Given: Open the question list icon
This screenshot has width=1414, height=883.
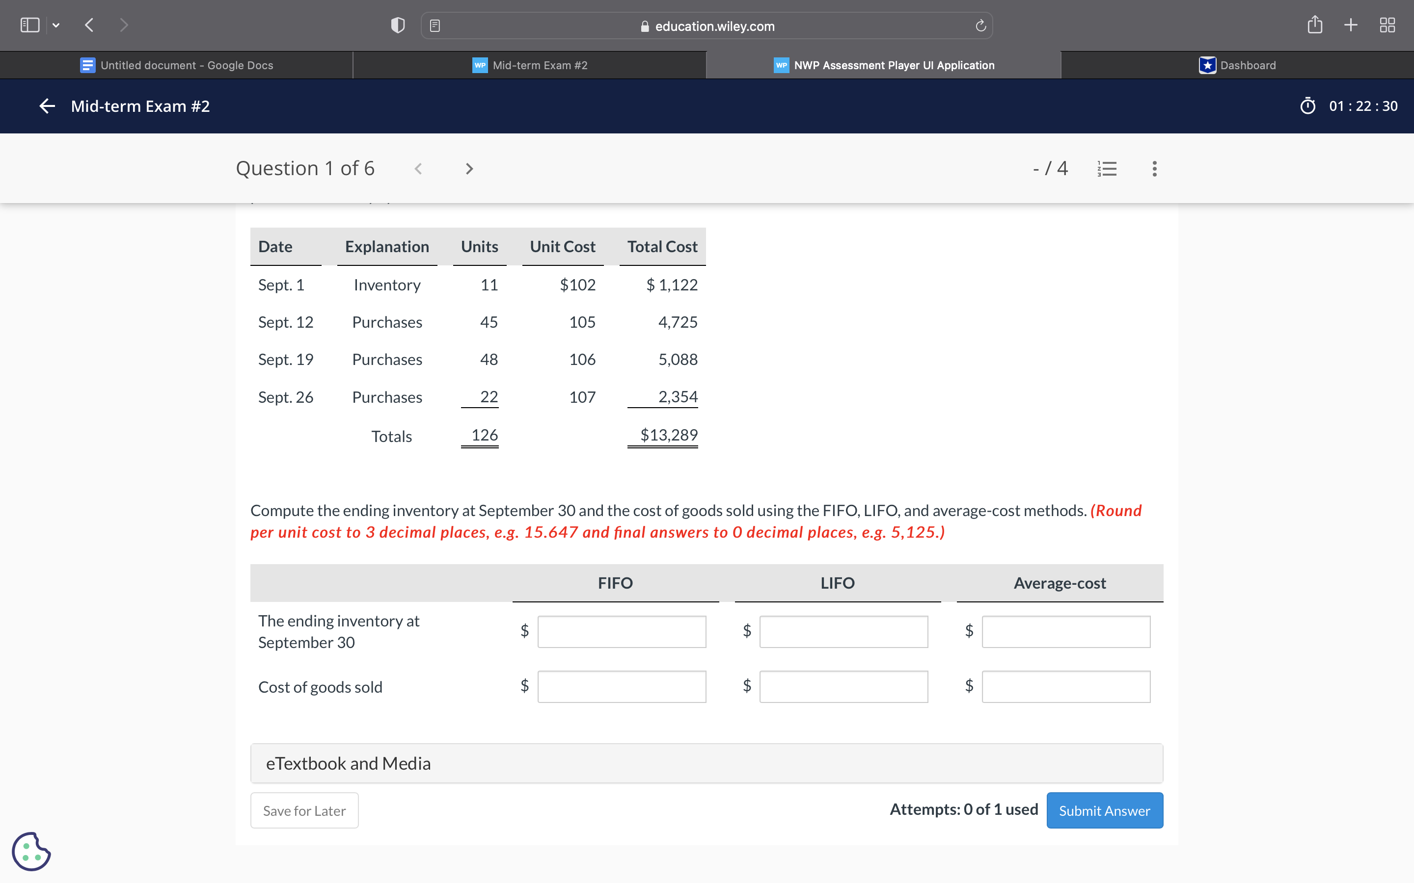Looking at the screenshot, I should (x=1107, y=169).
